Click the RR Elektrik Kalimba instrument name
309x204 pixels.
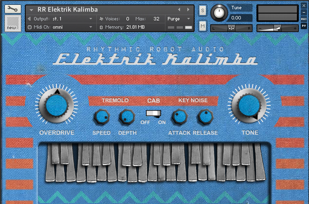[68, 9]
